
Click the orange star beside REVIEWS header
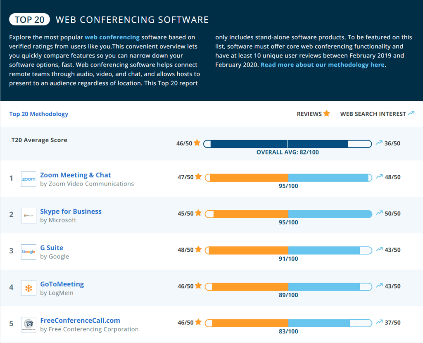pos(326,113)
